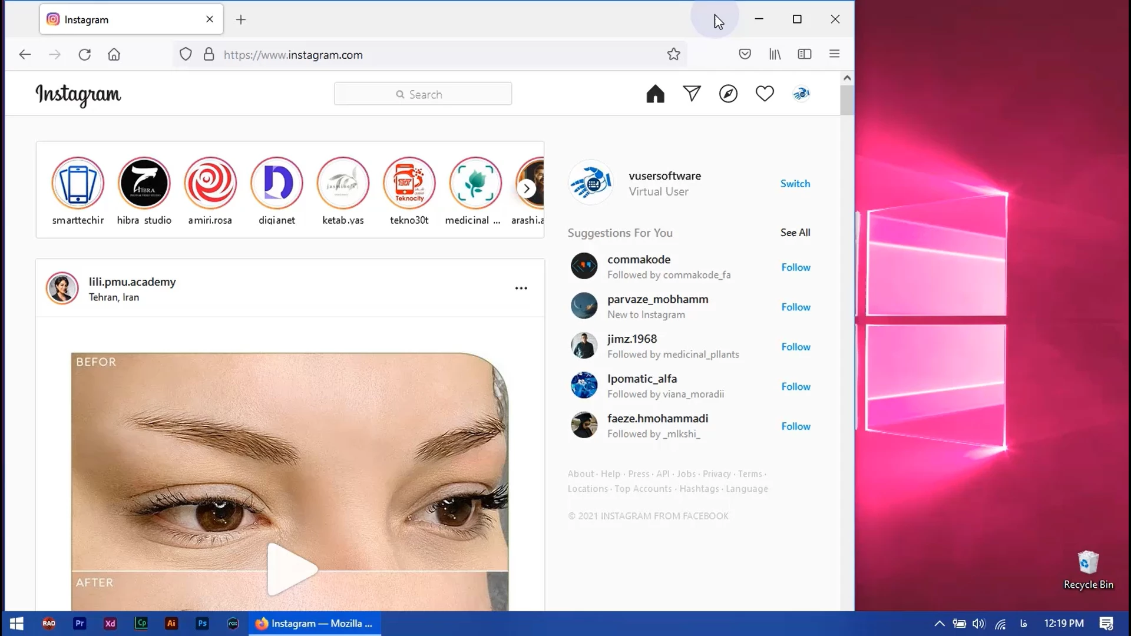
Task: Open Direct messages paper plane icon
Action: pos(692,94)
